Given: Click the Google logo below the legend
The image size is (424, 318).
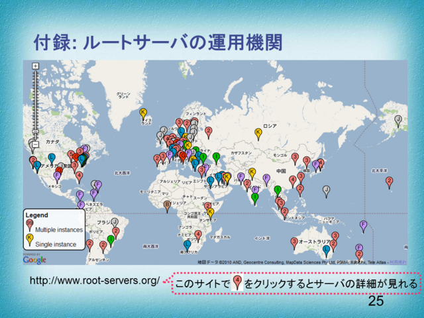Looking at the screenshot, I should pyautogui.click(x=36, y=259).
